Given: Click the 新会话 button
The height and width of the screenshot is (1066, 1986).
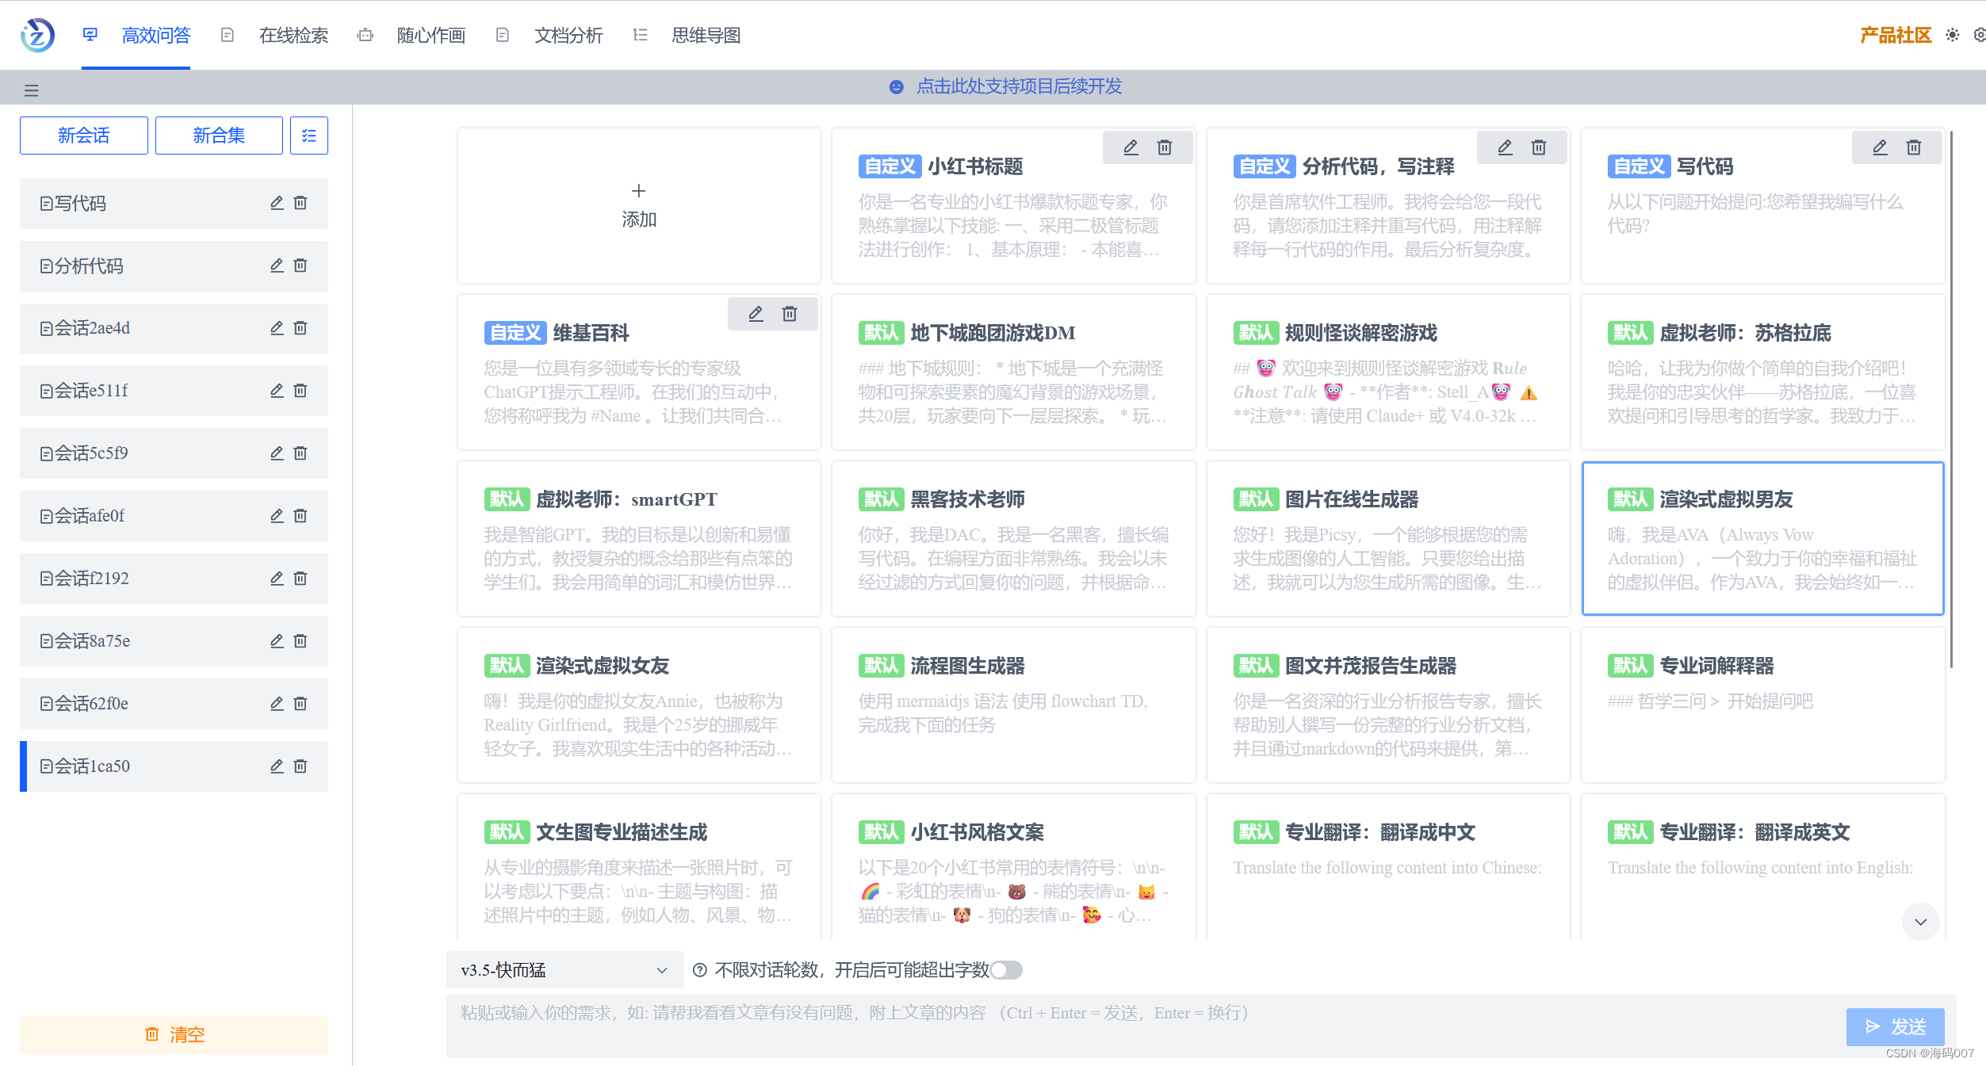Looking at the screenshot, I should [x=84, y=136].
